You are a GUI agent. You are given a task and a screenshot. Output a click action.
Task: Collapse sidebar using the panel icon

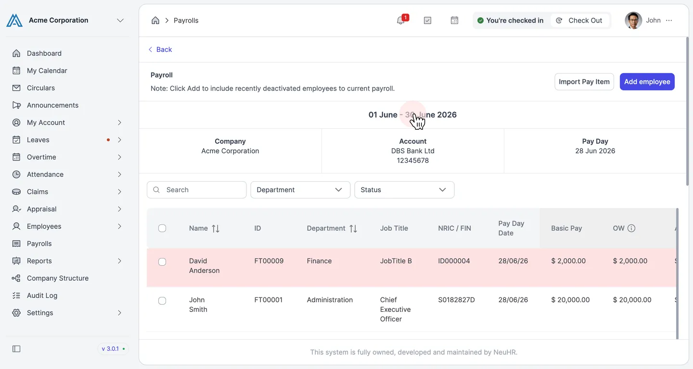click(x=16, y=349)
